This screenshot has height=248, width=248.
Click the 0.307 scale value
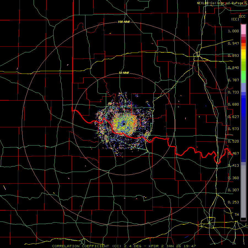coord(233,190)
